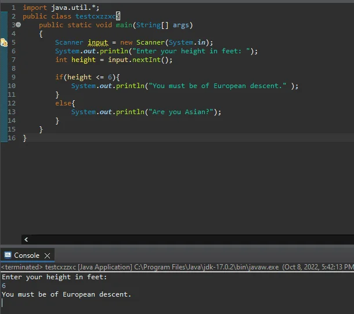Click the warning marker on line 5

click(x=4, y=42)
